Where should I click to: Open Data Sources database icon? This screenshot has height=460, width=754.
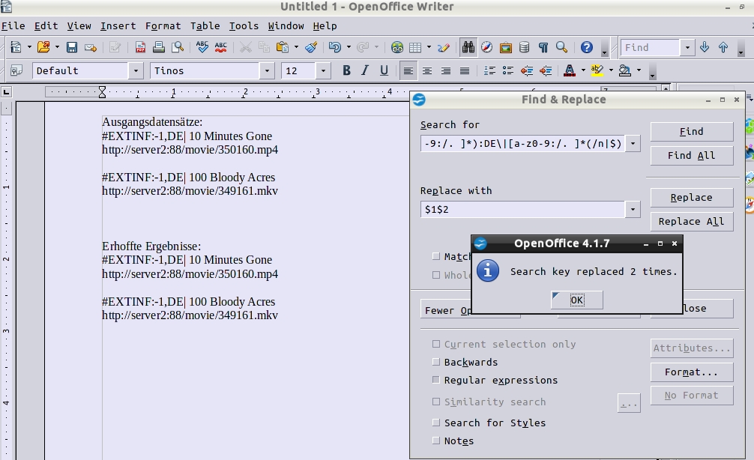pos(524,47)
